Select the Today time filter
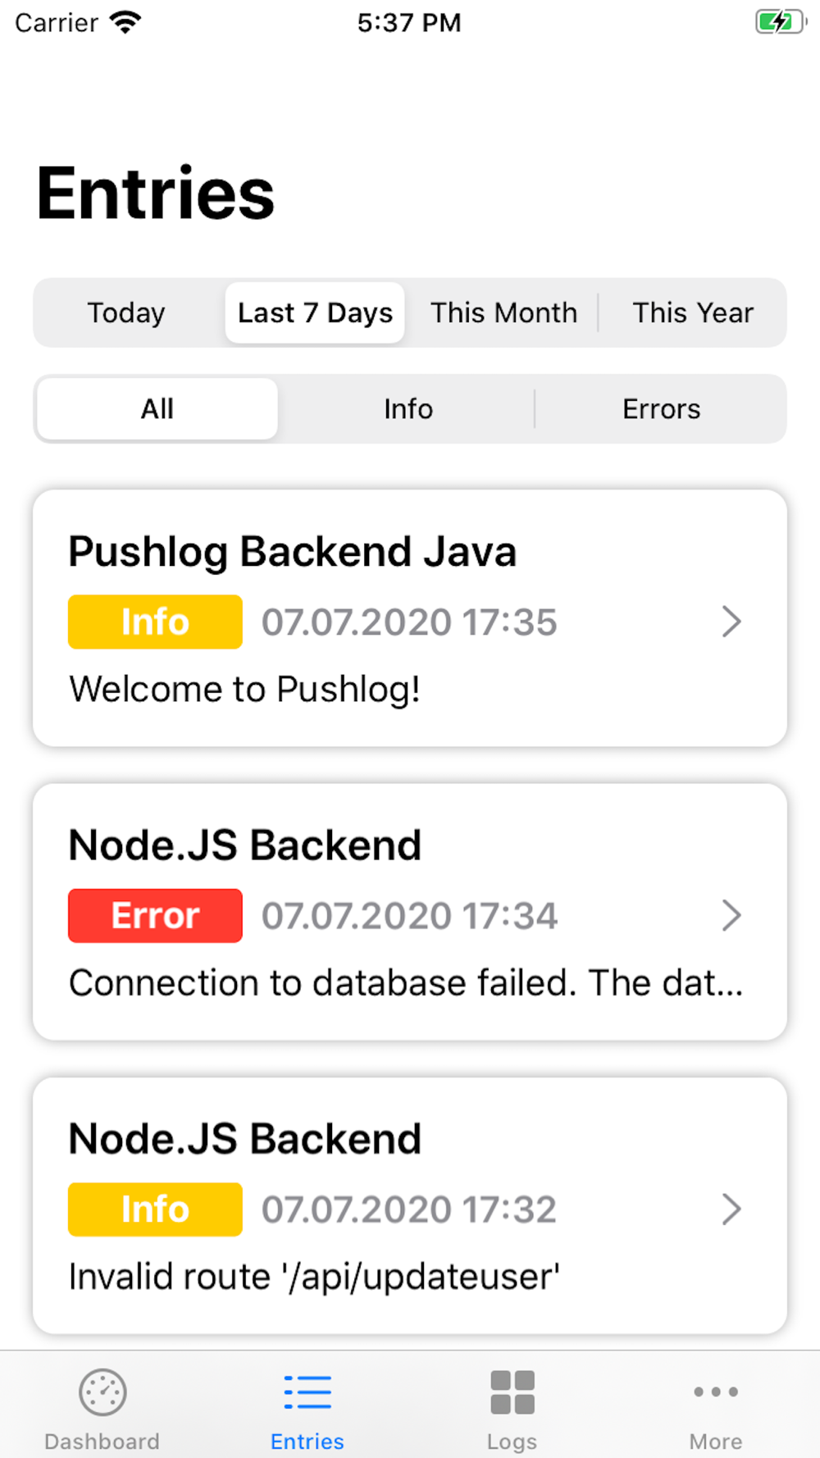820x1458 pixels. [x=127, y=312]
